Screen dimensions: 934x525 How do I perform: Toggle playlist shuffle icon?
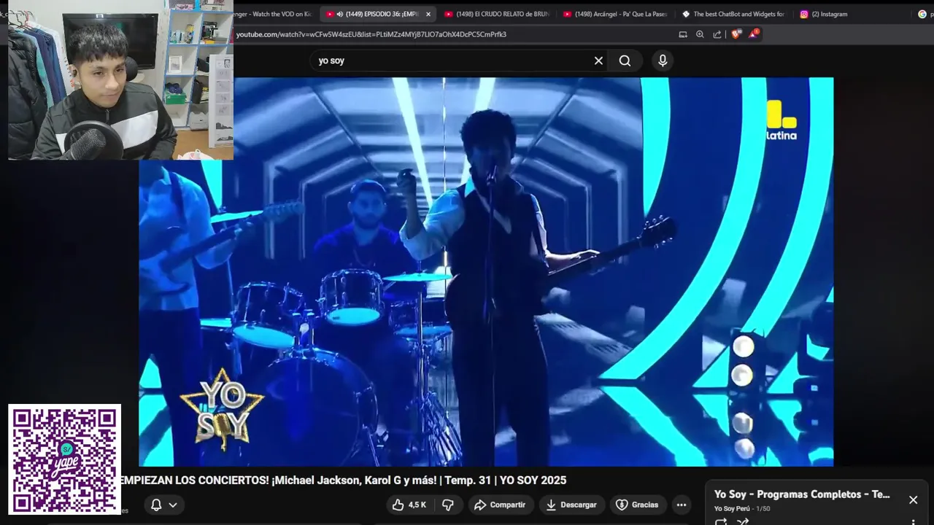(x=743, y=521)
